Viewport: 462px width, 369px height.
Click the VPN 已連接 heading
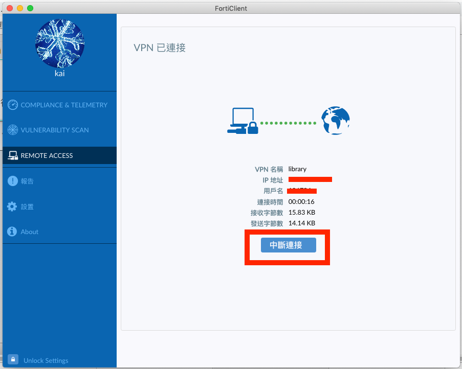(160, 48)
